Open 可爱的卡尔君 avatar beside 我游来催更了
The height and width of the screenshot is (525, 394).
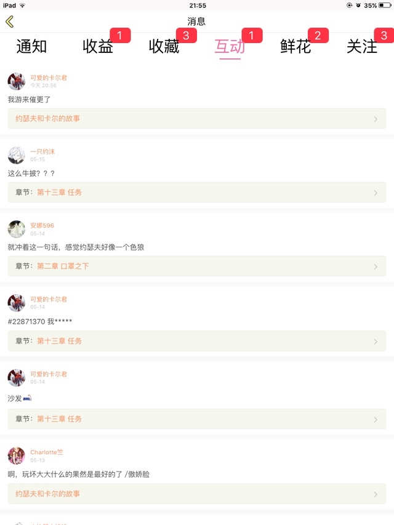tap(17, 81)
